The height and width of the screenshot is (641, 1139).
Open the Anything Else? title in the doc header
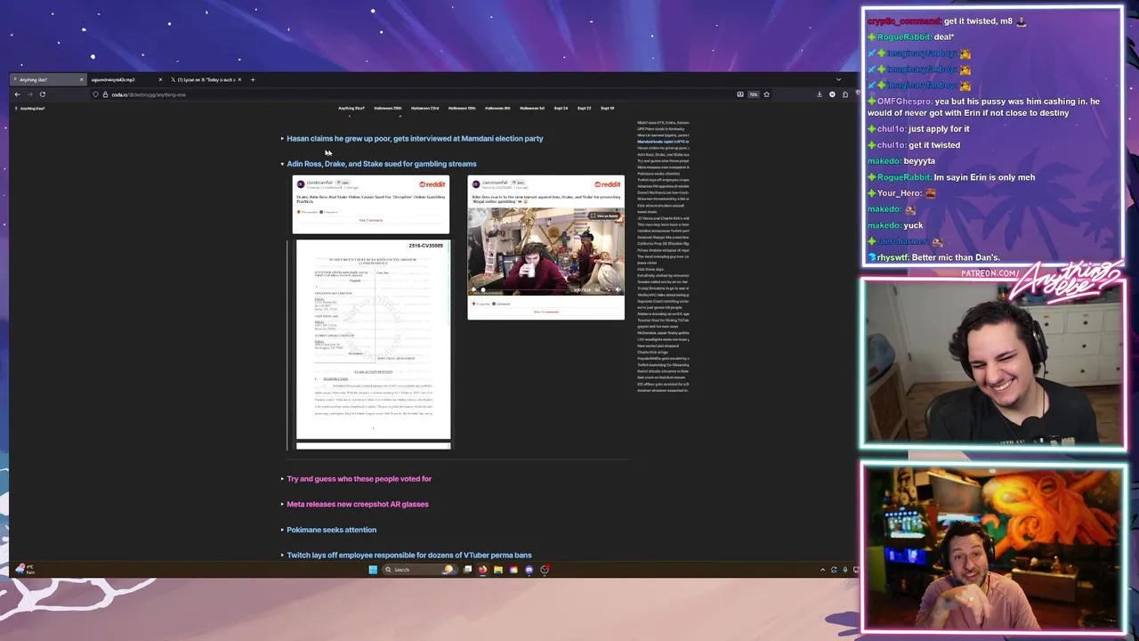pos(32,108)
